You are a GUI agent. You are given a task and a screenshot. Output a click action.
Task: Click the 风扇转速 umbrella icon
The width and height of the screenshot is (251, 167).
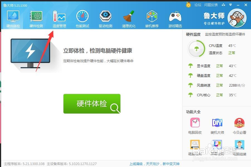coord(190,85)
